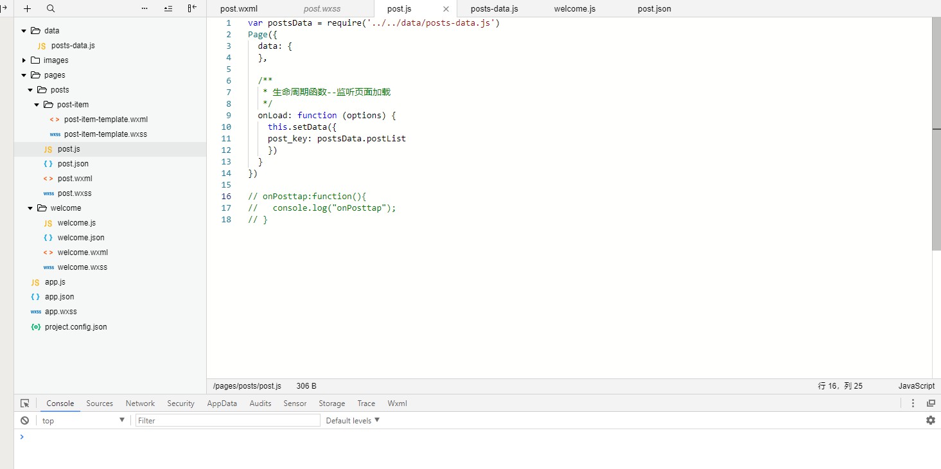Select the Console devtools tab
The image size is (941, 469).
pyautogui.click(x=60, y=403)
